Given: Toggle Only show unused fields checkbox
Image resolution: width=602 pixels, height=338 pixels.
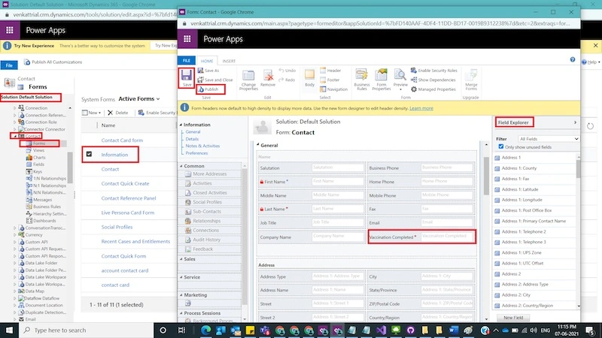Looking at the screenshot, I should 500,146.
